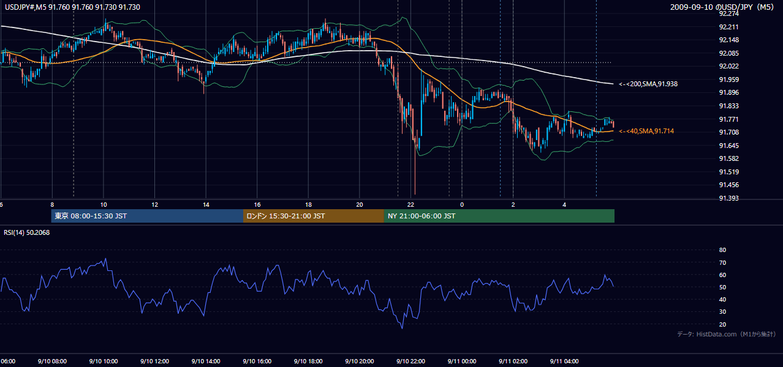Click RSI axis level 70
Viewport: 783px width, 367px height.
pos(723,262)
